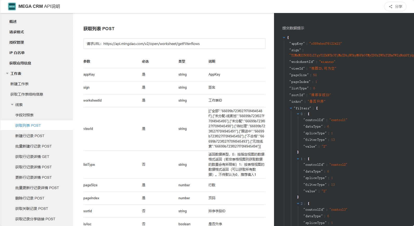
Task: Click the pageSize parameter cell
Action: (90, 185)
